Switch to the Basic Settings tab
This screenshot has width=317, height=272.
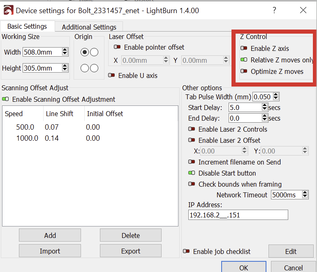click(27, 26)
